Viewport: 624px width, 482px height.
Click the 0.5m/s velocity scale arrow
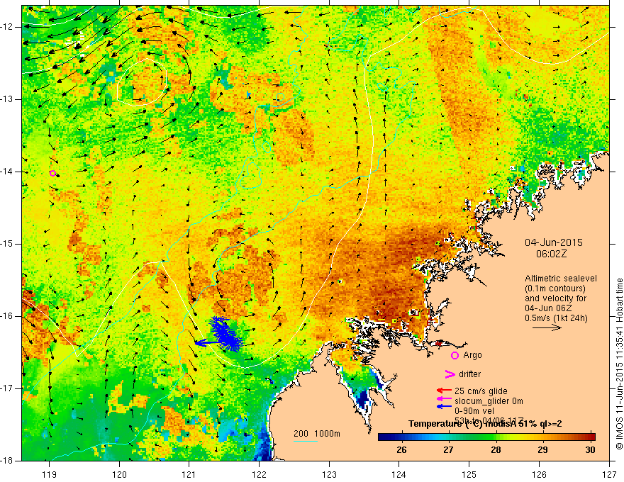click(547, 327)
